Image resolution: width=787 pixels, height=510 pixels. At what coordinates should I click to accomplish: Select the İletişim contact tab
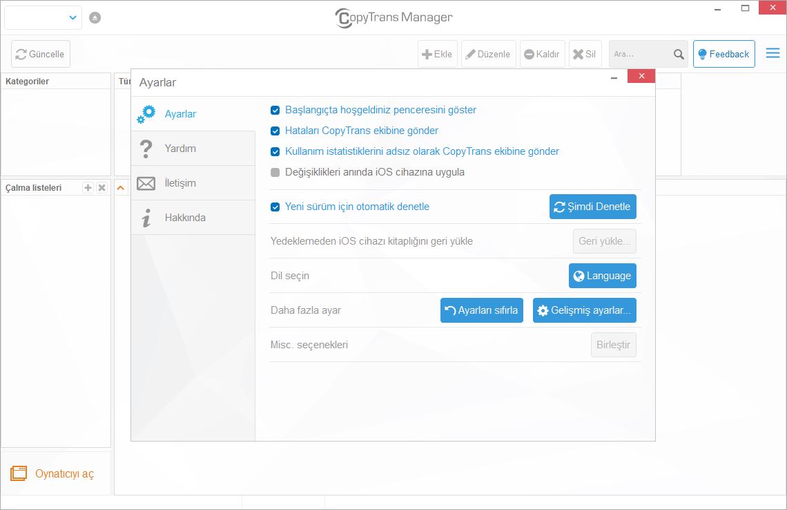(x=193, y=183)
